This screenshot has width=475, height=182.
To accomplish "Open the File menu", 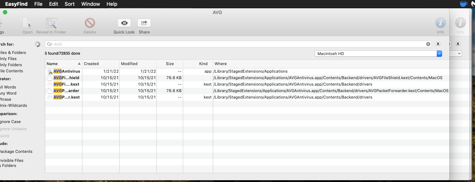I will pos(38,4).
